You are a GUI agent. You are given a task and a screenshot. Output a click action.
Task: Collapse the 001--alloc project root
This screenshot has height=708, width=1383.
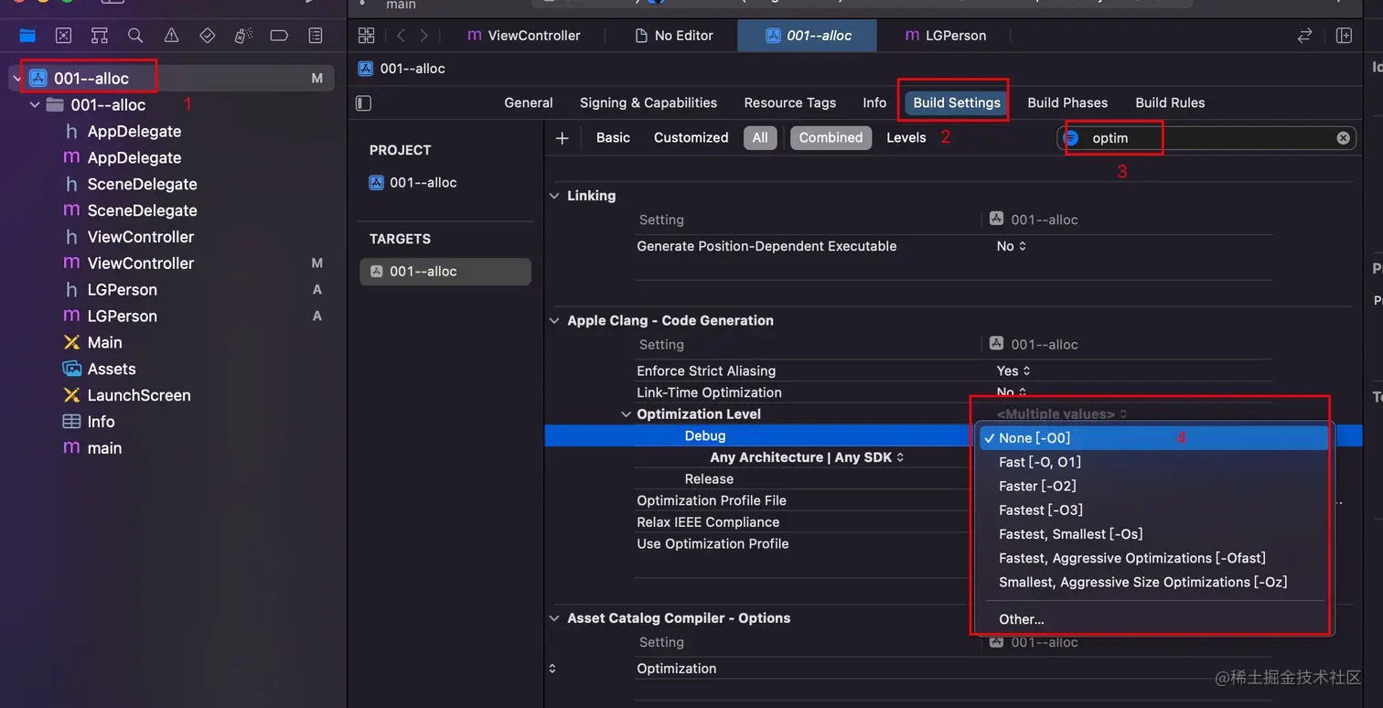tap(16, 79)
